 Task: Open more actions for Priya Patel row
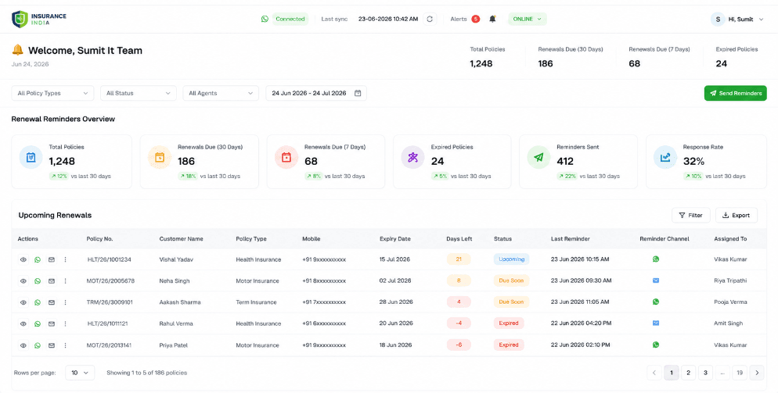pos(65,345)
